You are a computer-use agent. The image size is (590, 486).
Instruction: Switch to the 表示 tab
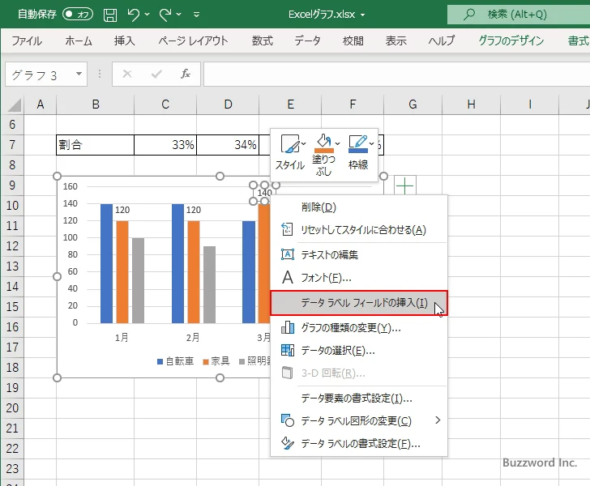click(395, 40)
